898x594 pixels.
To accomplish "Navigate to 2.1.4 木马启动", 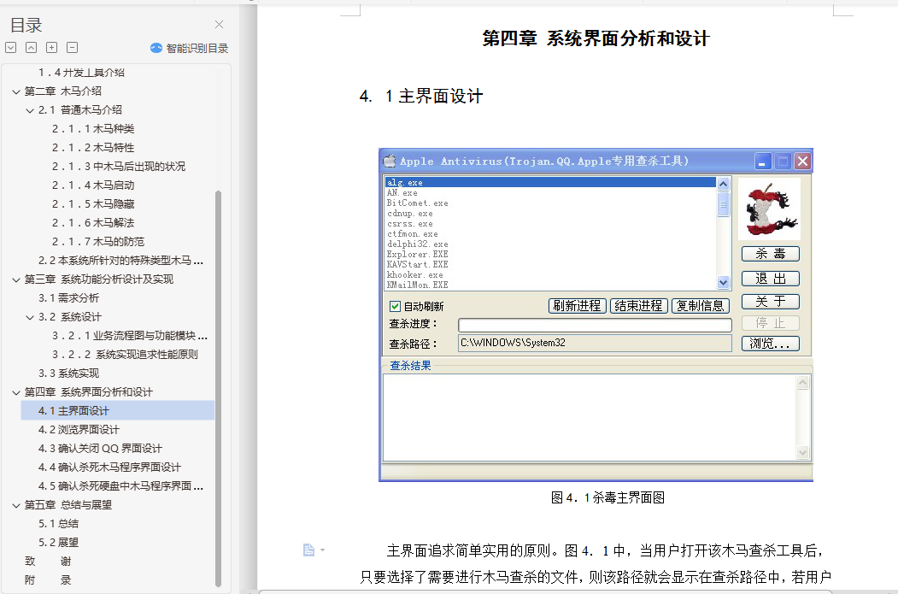I will point(93,185).
